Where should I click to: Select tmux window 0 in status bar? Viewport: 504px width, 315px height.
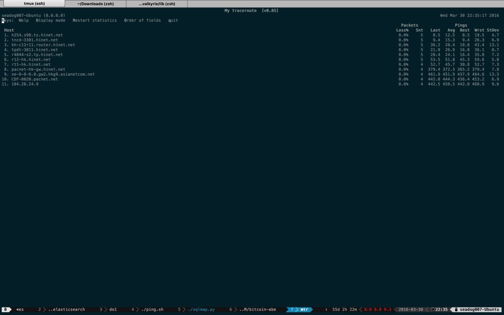(x=6, y=309)
